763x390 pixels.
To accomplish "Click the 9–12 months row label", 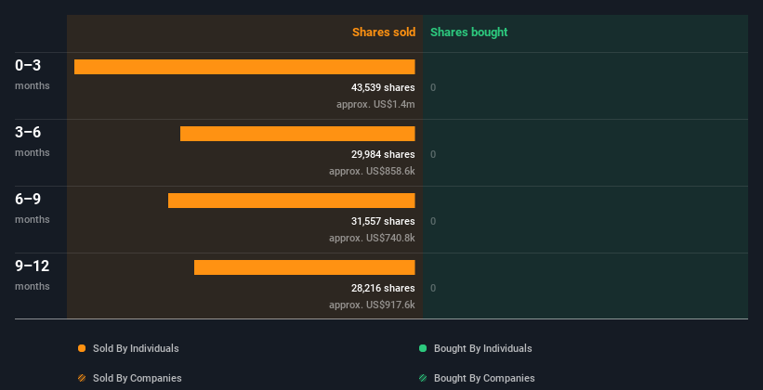I will (x=33, y=275).
